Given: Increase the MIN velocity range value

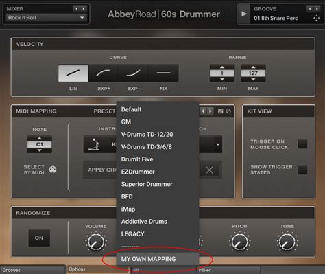Looking at the screenshot, I should (222, 67).
